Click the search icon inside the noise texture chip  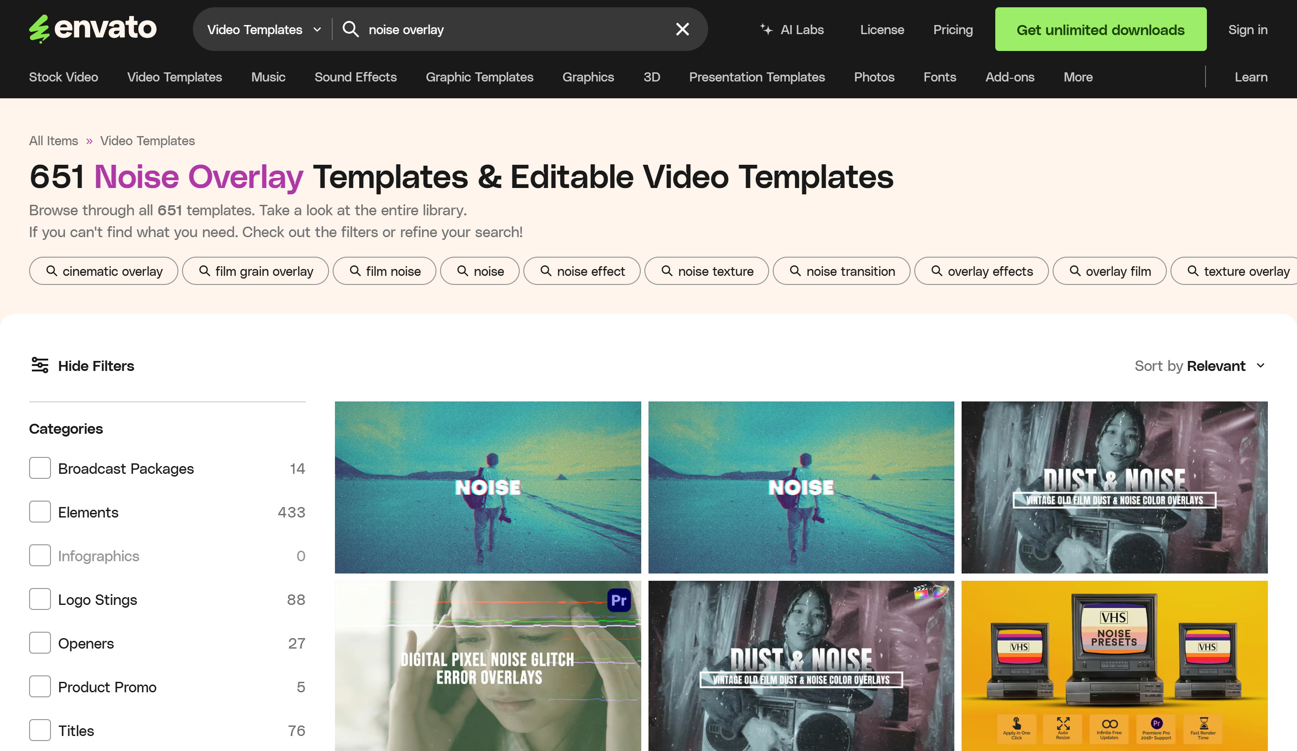click(x=667, y=271)
